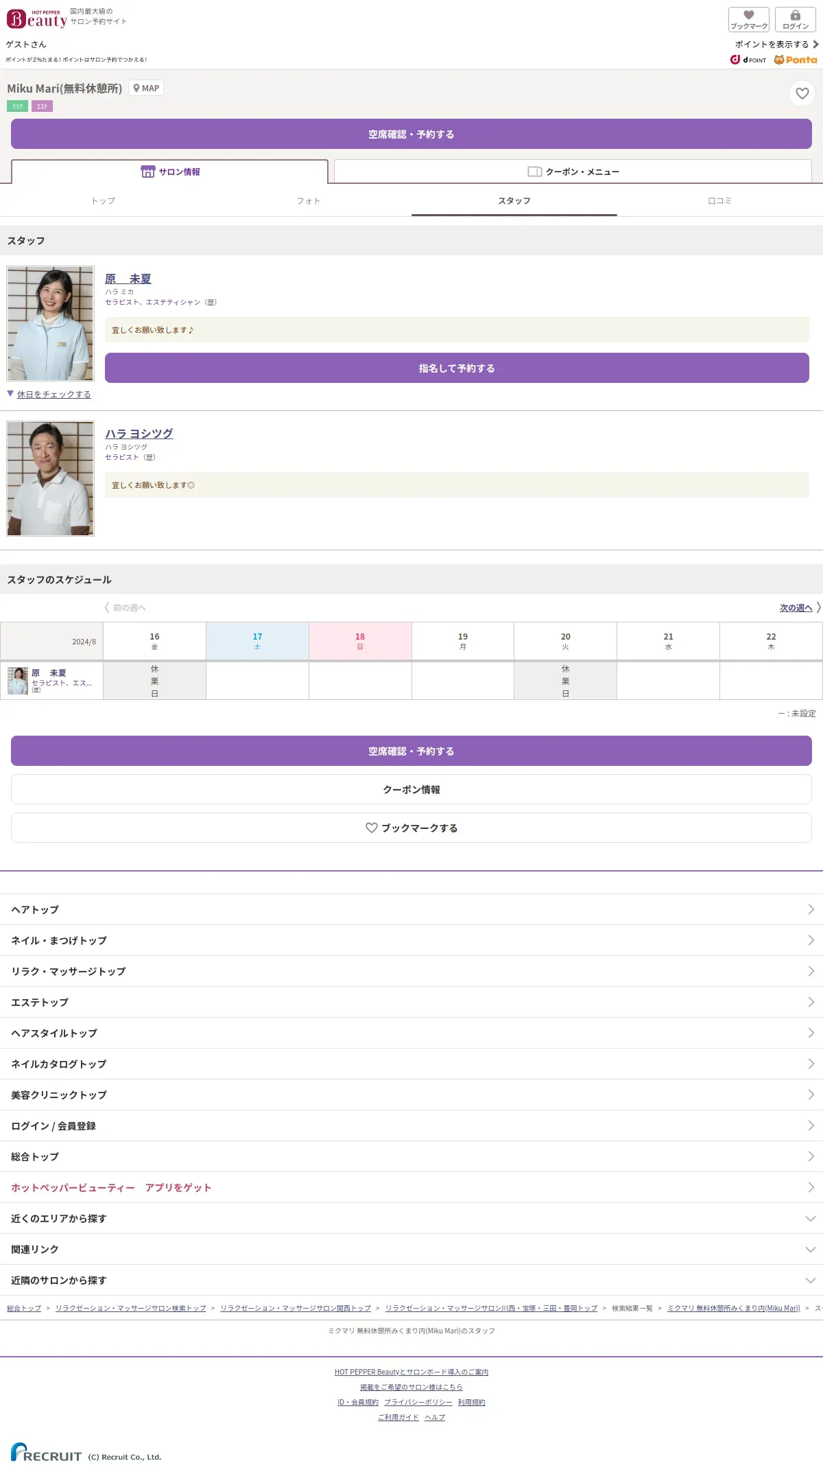The height and width of the screenshot is (1472, 823).
Task: Open ヘアトップ row
Action: [x=411, y=909]
